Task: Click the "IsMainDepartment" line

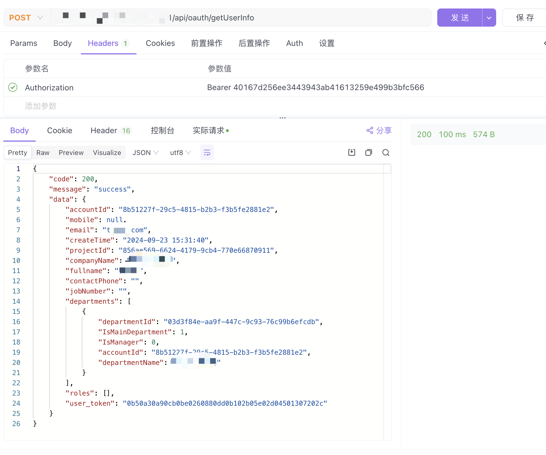Action: tap(143, 332)
